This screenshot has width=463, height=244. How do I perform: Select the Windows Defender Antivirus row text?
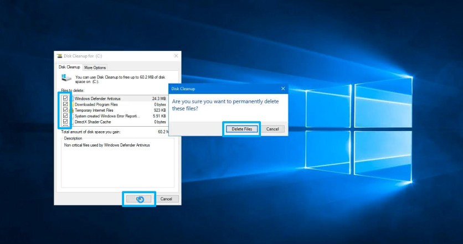point(97,98)
